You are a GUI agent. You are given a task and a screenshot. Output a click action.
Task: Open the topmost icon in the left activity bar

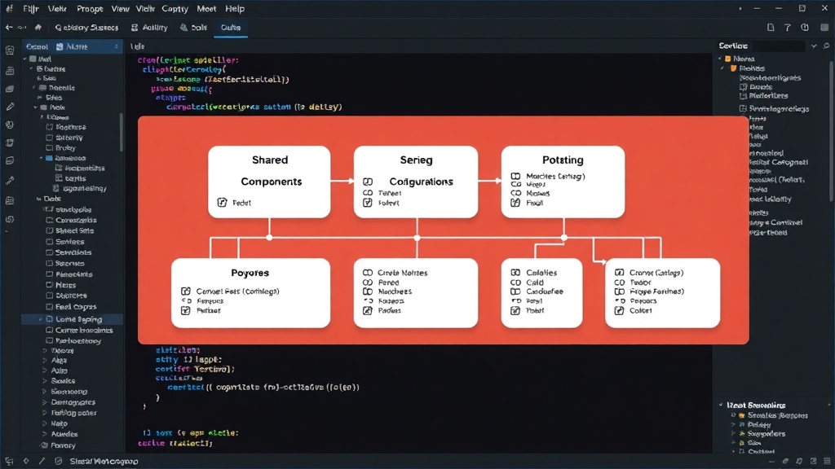(10, 50)
